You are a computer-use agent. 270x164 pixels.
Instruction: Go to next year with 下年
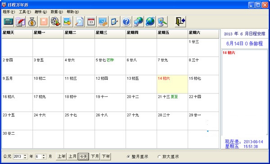(106, 157)
